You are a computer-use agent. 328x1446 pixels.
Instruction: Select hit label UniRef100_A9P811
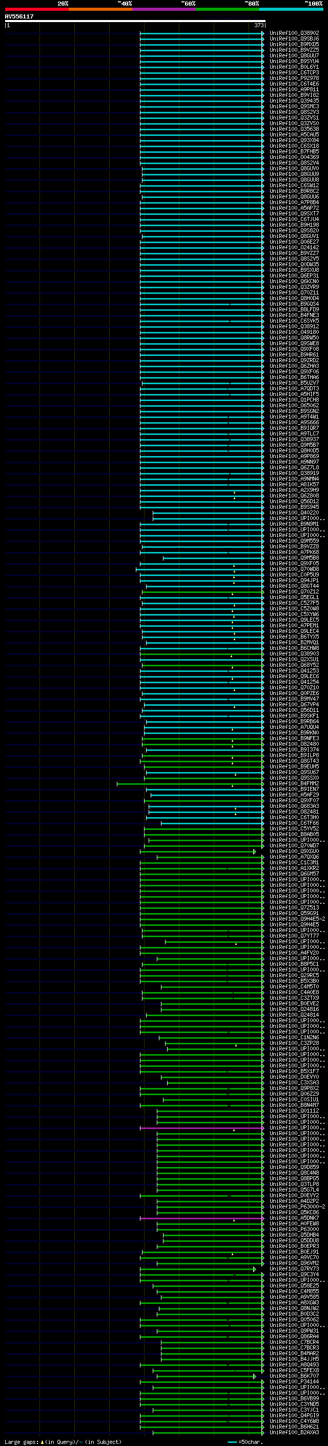[x=294, y=89]
